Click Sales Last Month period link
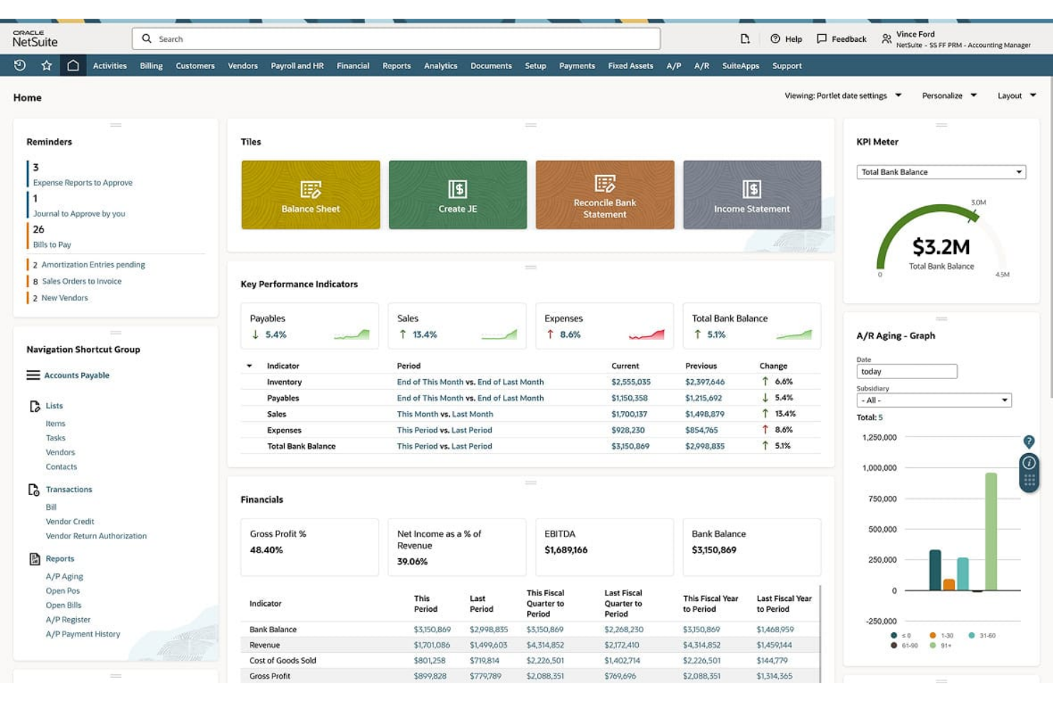This screenshot has height=702, width=1053. click(x=472, y=414)
